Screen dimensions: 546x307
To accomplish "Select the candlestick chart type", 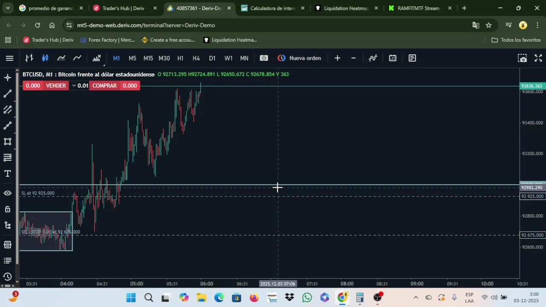I will coord(45,58).
